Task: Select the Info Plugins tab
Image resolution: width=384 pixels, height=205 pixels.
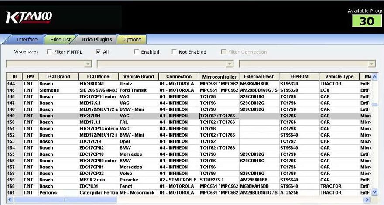Action: [x=97, y=39]
